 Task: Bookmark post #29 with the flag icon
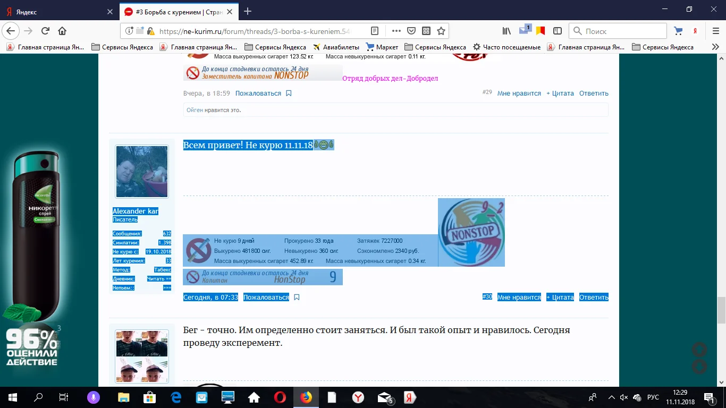tap(289, 93)
